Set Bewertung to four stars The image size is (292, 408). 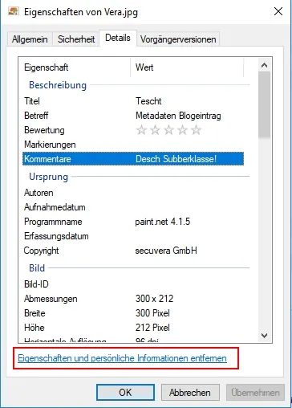183,130
